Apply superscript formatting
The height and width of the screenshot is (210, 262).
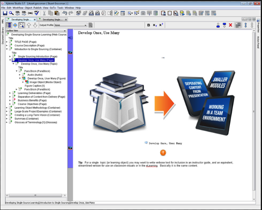click(161, 25)
